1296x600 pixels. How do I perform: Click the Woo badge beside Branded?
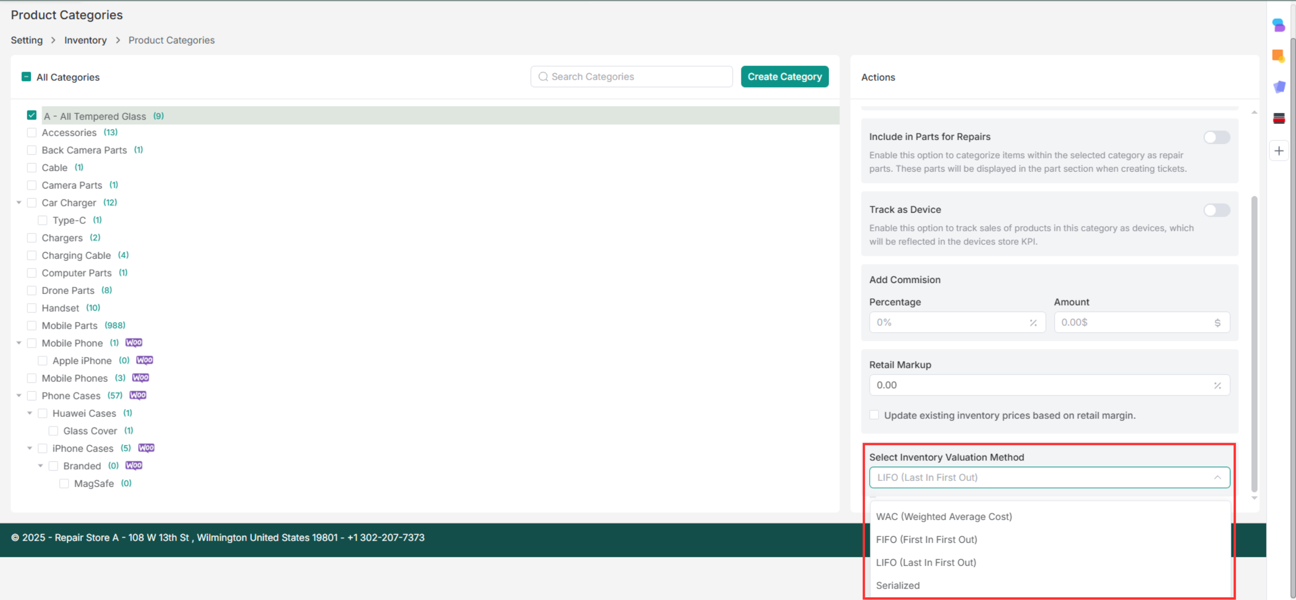click(x=134, y=465)
